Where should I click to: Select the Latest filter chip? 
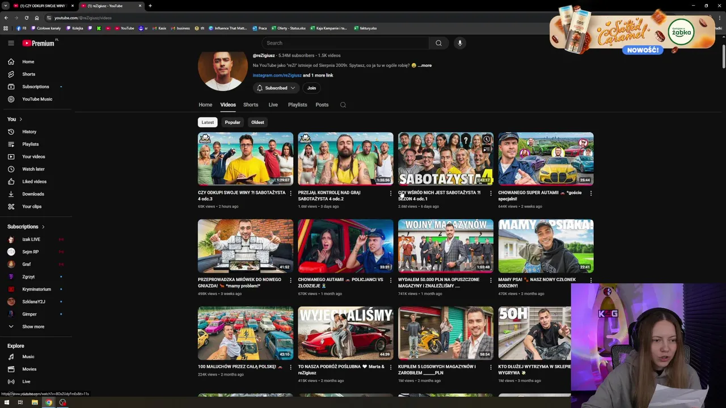[208, 122]
